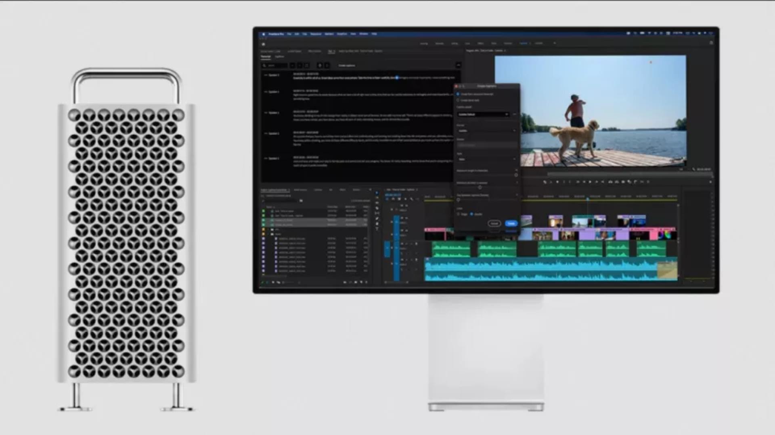Choose the Double lines radio button

471,214
